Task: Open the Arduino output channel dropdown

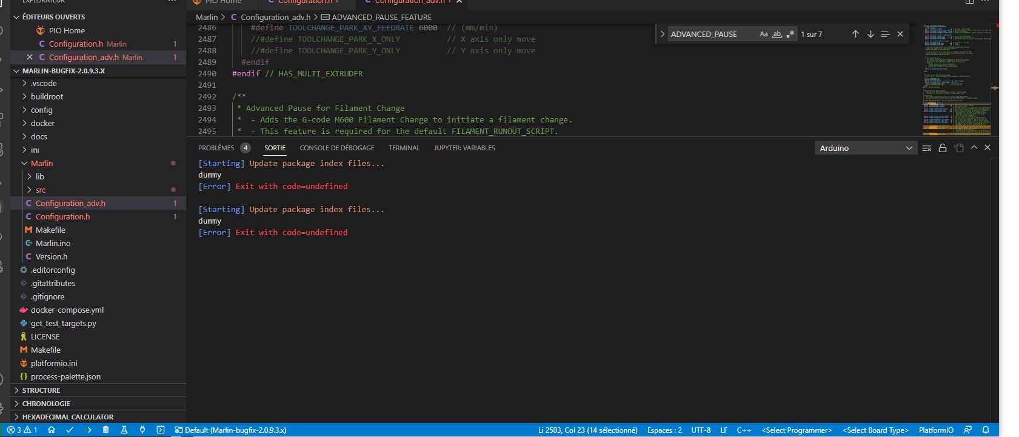Action: [x=865, y=148]
